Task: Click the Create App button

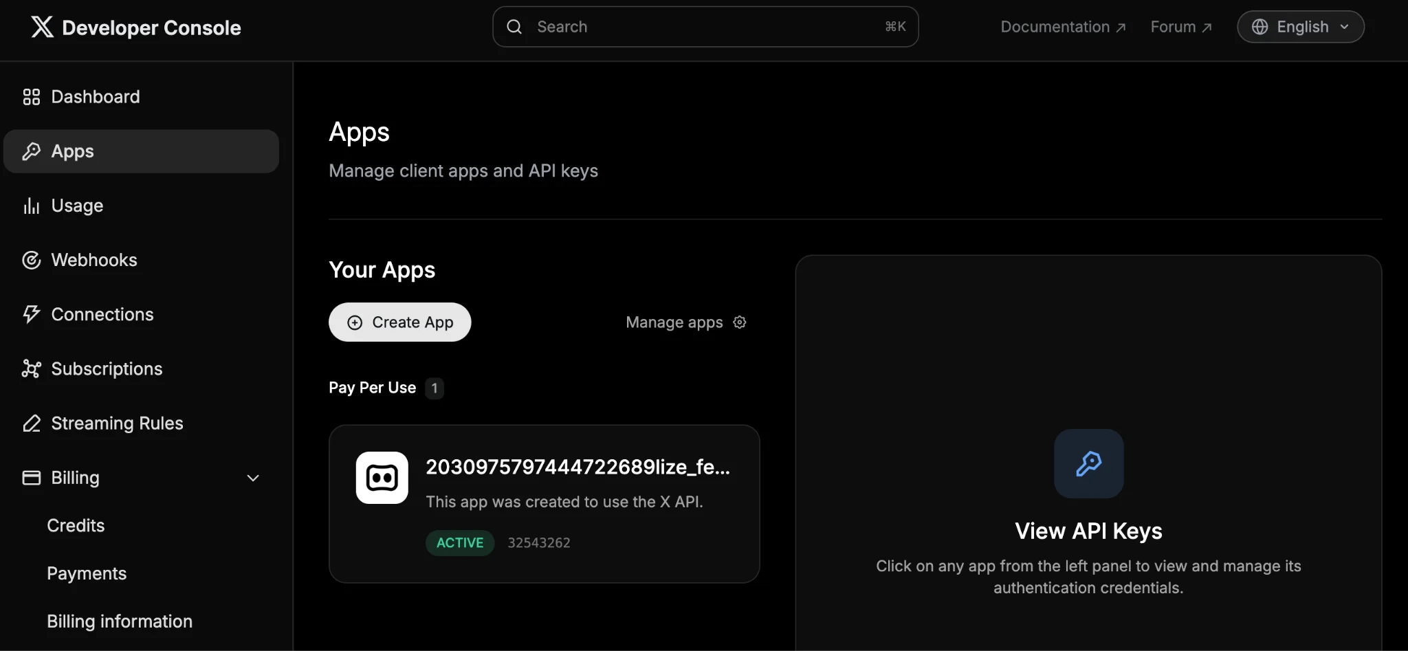Action: [399, 322]
